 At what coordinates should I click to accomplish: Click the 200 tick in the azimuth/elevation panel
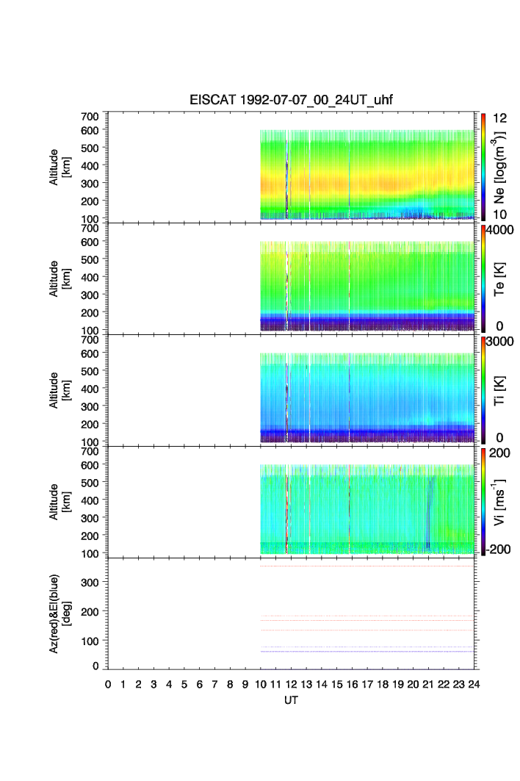(90, 612)
